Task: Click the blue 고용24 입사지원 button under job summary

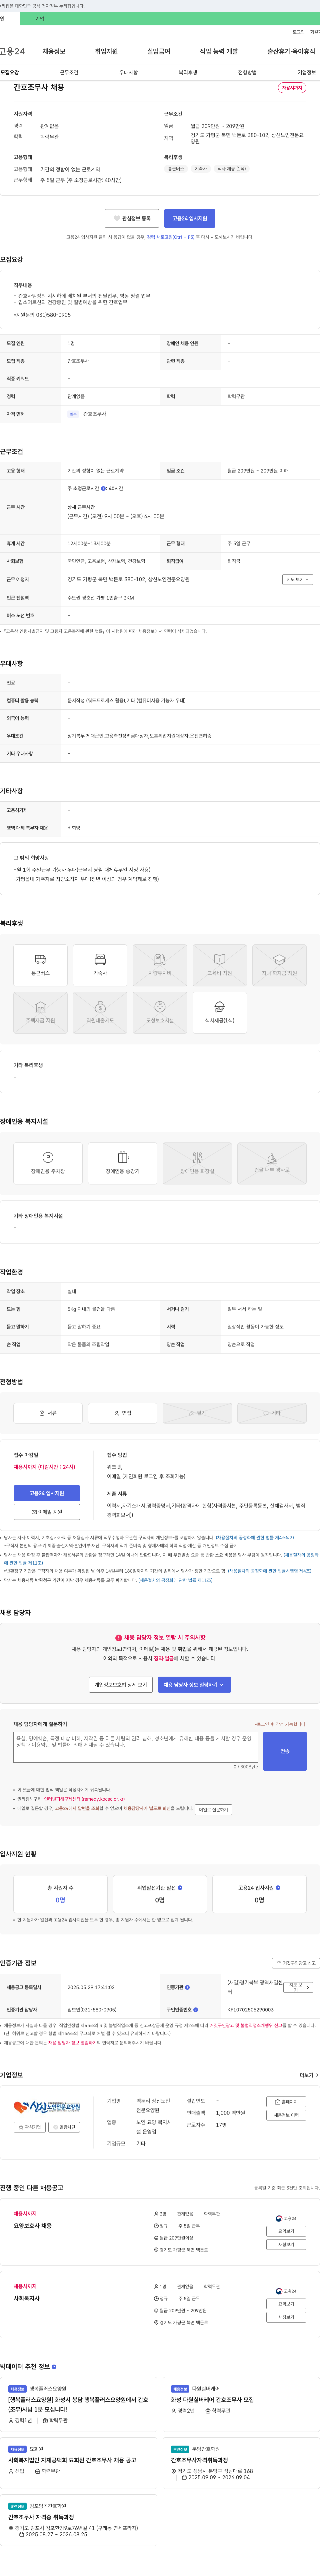Action: click(x=190, y=218)
